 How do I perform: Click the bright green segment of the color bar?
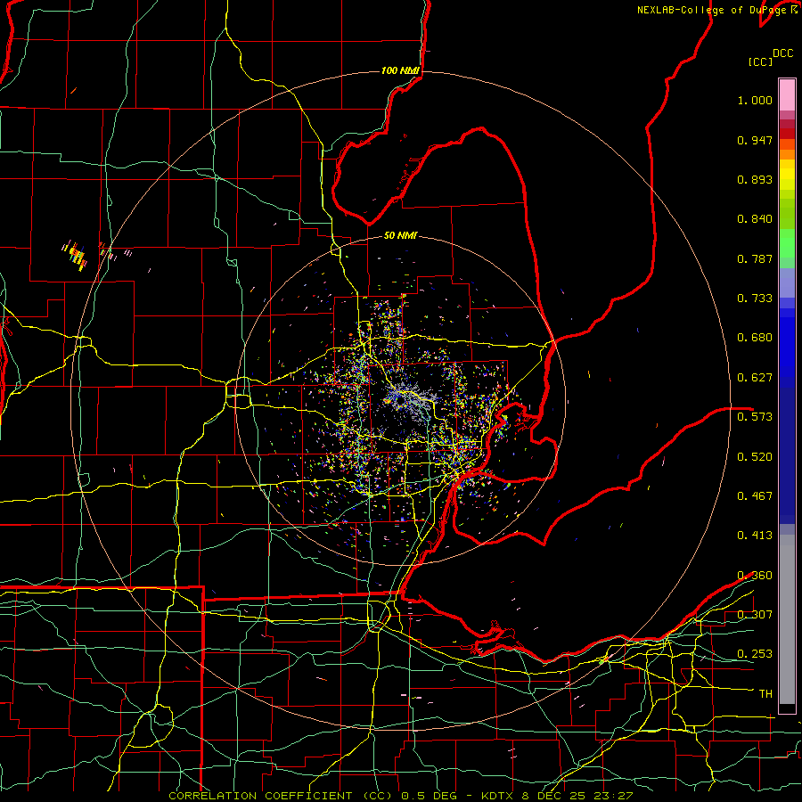787,243
